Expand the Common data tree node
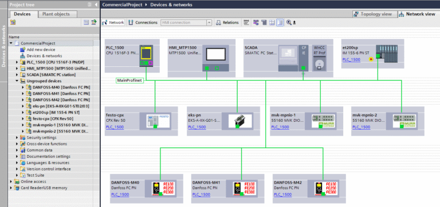The height and width of the screenshot is (207, 440). (x=17, y=150)
